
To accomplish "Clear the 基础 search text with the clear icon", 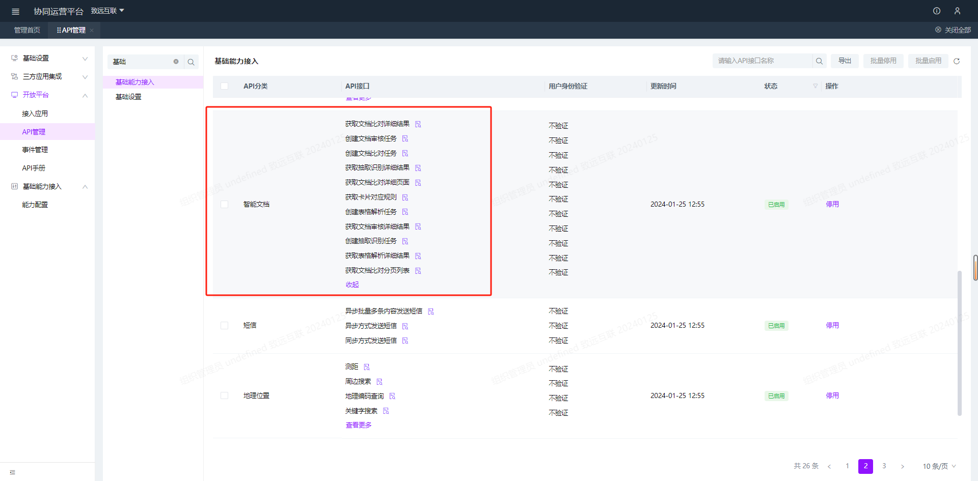I will (x=176, y=62).
